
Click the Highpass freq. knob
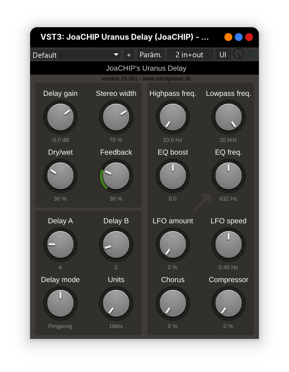(x=173, y=117)
